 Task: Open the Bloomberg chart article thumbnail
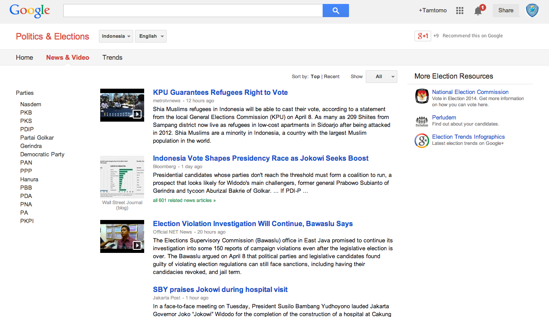click(122, 177)
